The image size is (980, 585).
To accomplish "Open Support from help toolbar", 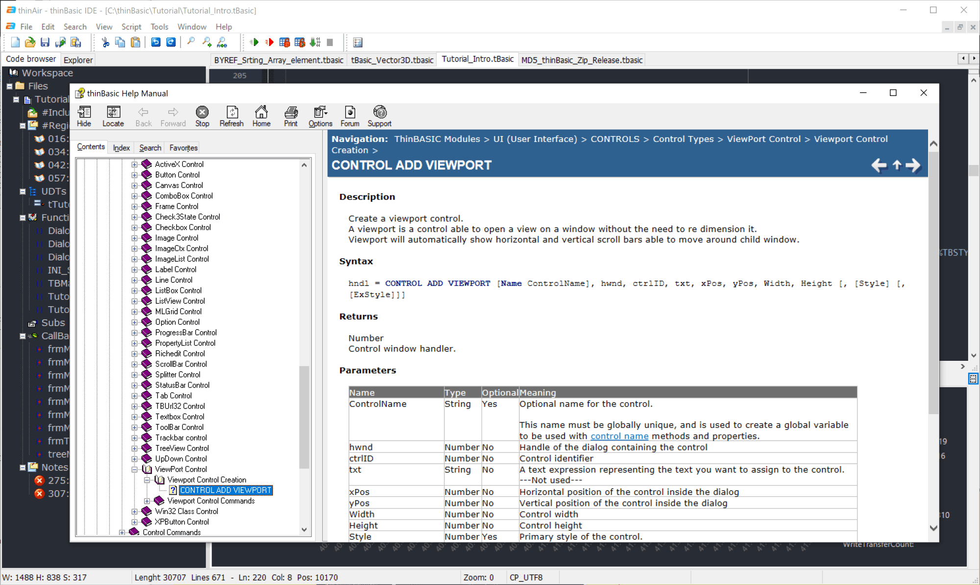I will (x=380, y=117).
